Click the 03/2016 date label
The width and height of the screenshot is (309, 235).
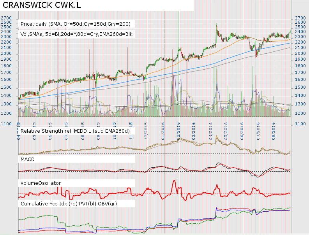pos(194,131)
